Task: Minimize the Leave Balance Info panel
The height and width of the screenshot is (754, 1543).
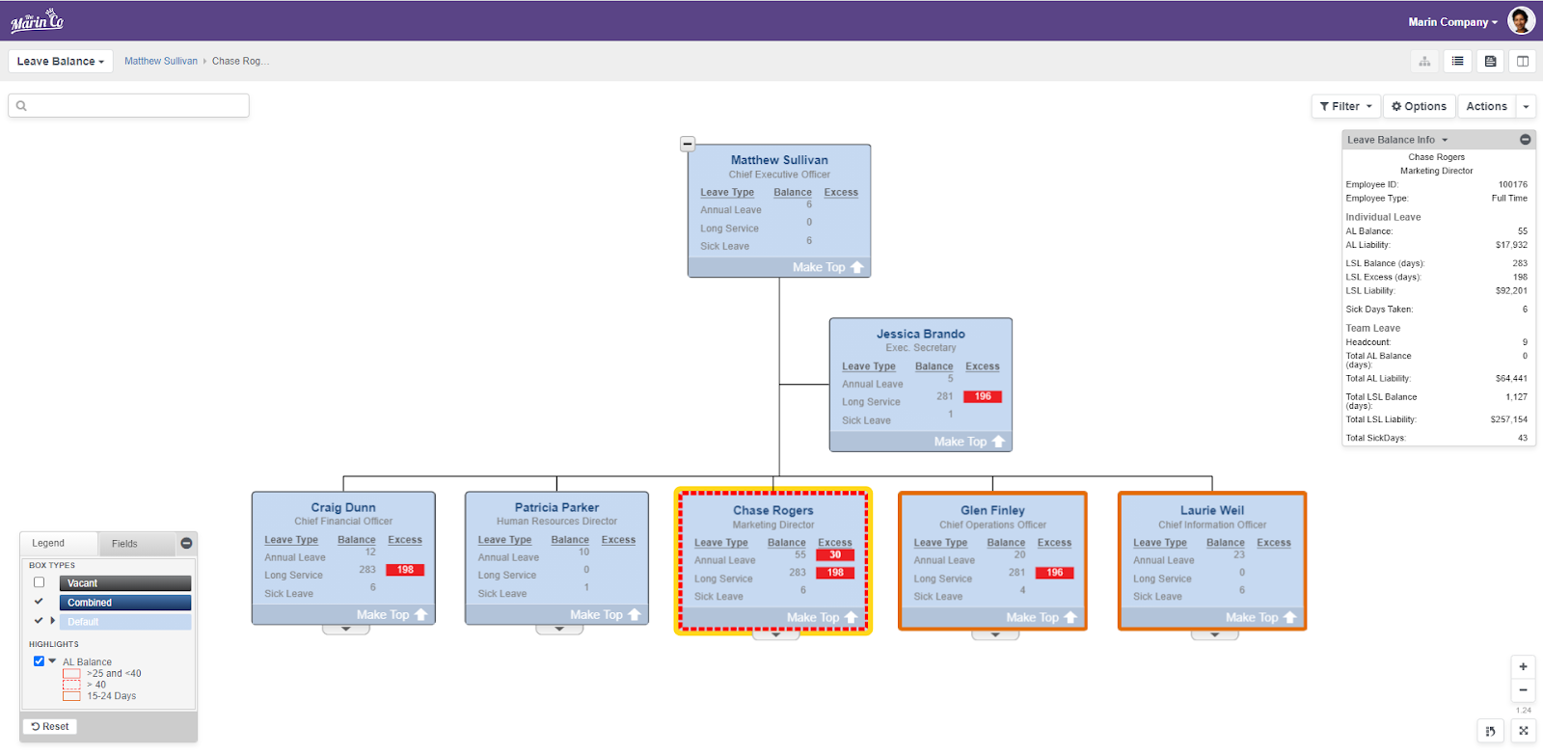Action: click(1525, 140)
